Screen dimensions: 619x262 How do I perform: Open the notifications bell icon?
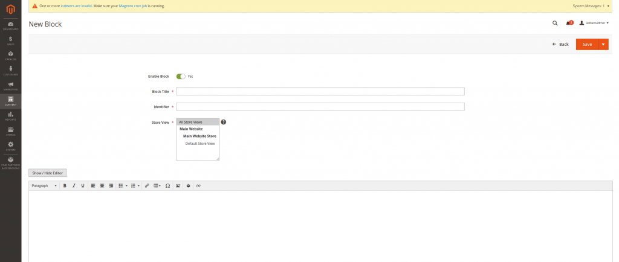[568, 24]
